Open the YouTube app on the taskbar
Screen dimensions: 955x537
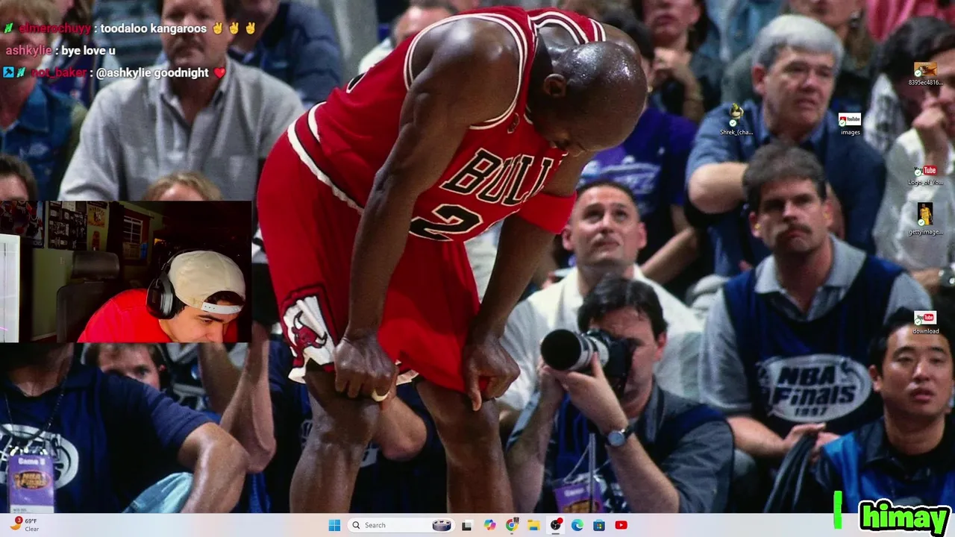pyautogui.click(x=621, y=525)
